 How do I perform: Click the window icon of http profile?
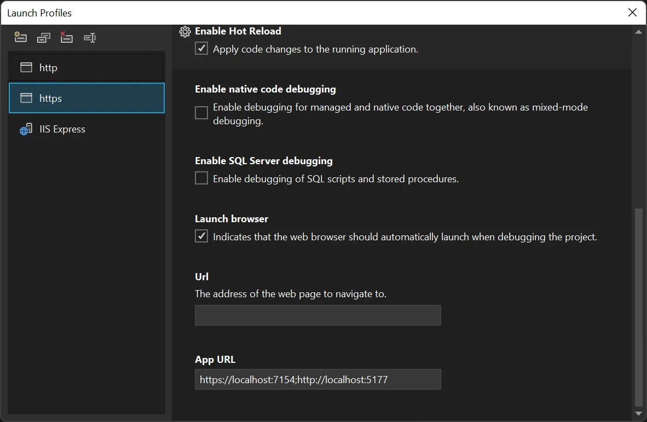[26, 67]
